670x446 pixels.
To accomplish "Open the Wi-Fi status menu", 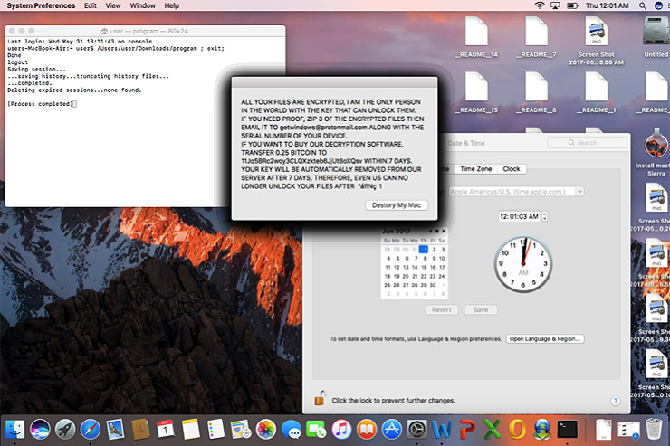I will point(541,5).
